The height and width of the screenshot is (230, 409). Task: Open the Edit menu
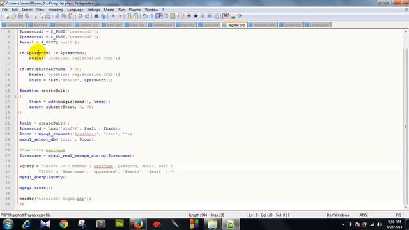click(x=15, y=10)
